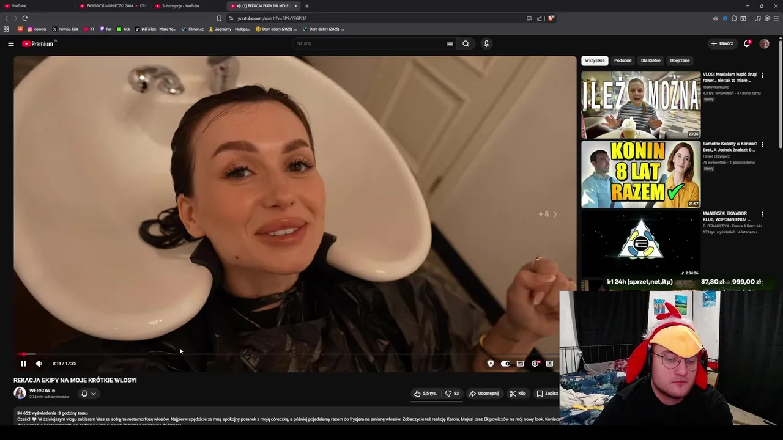Go back using the browser back arrow

[7, 18]
